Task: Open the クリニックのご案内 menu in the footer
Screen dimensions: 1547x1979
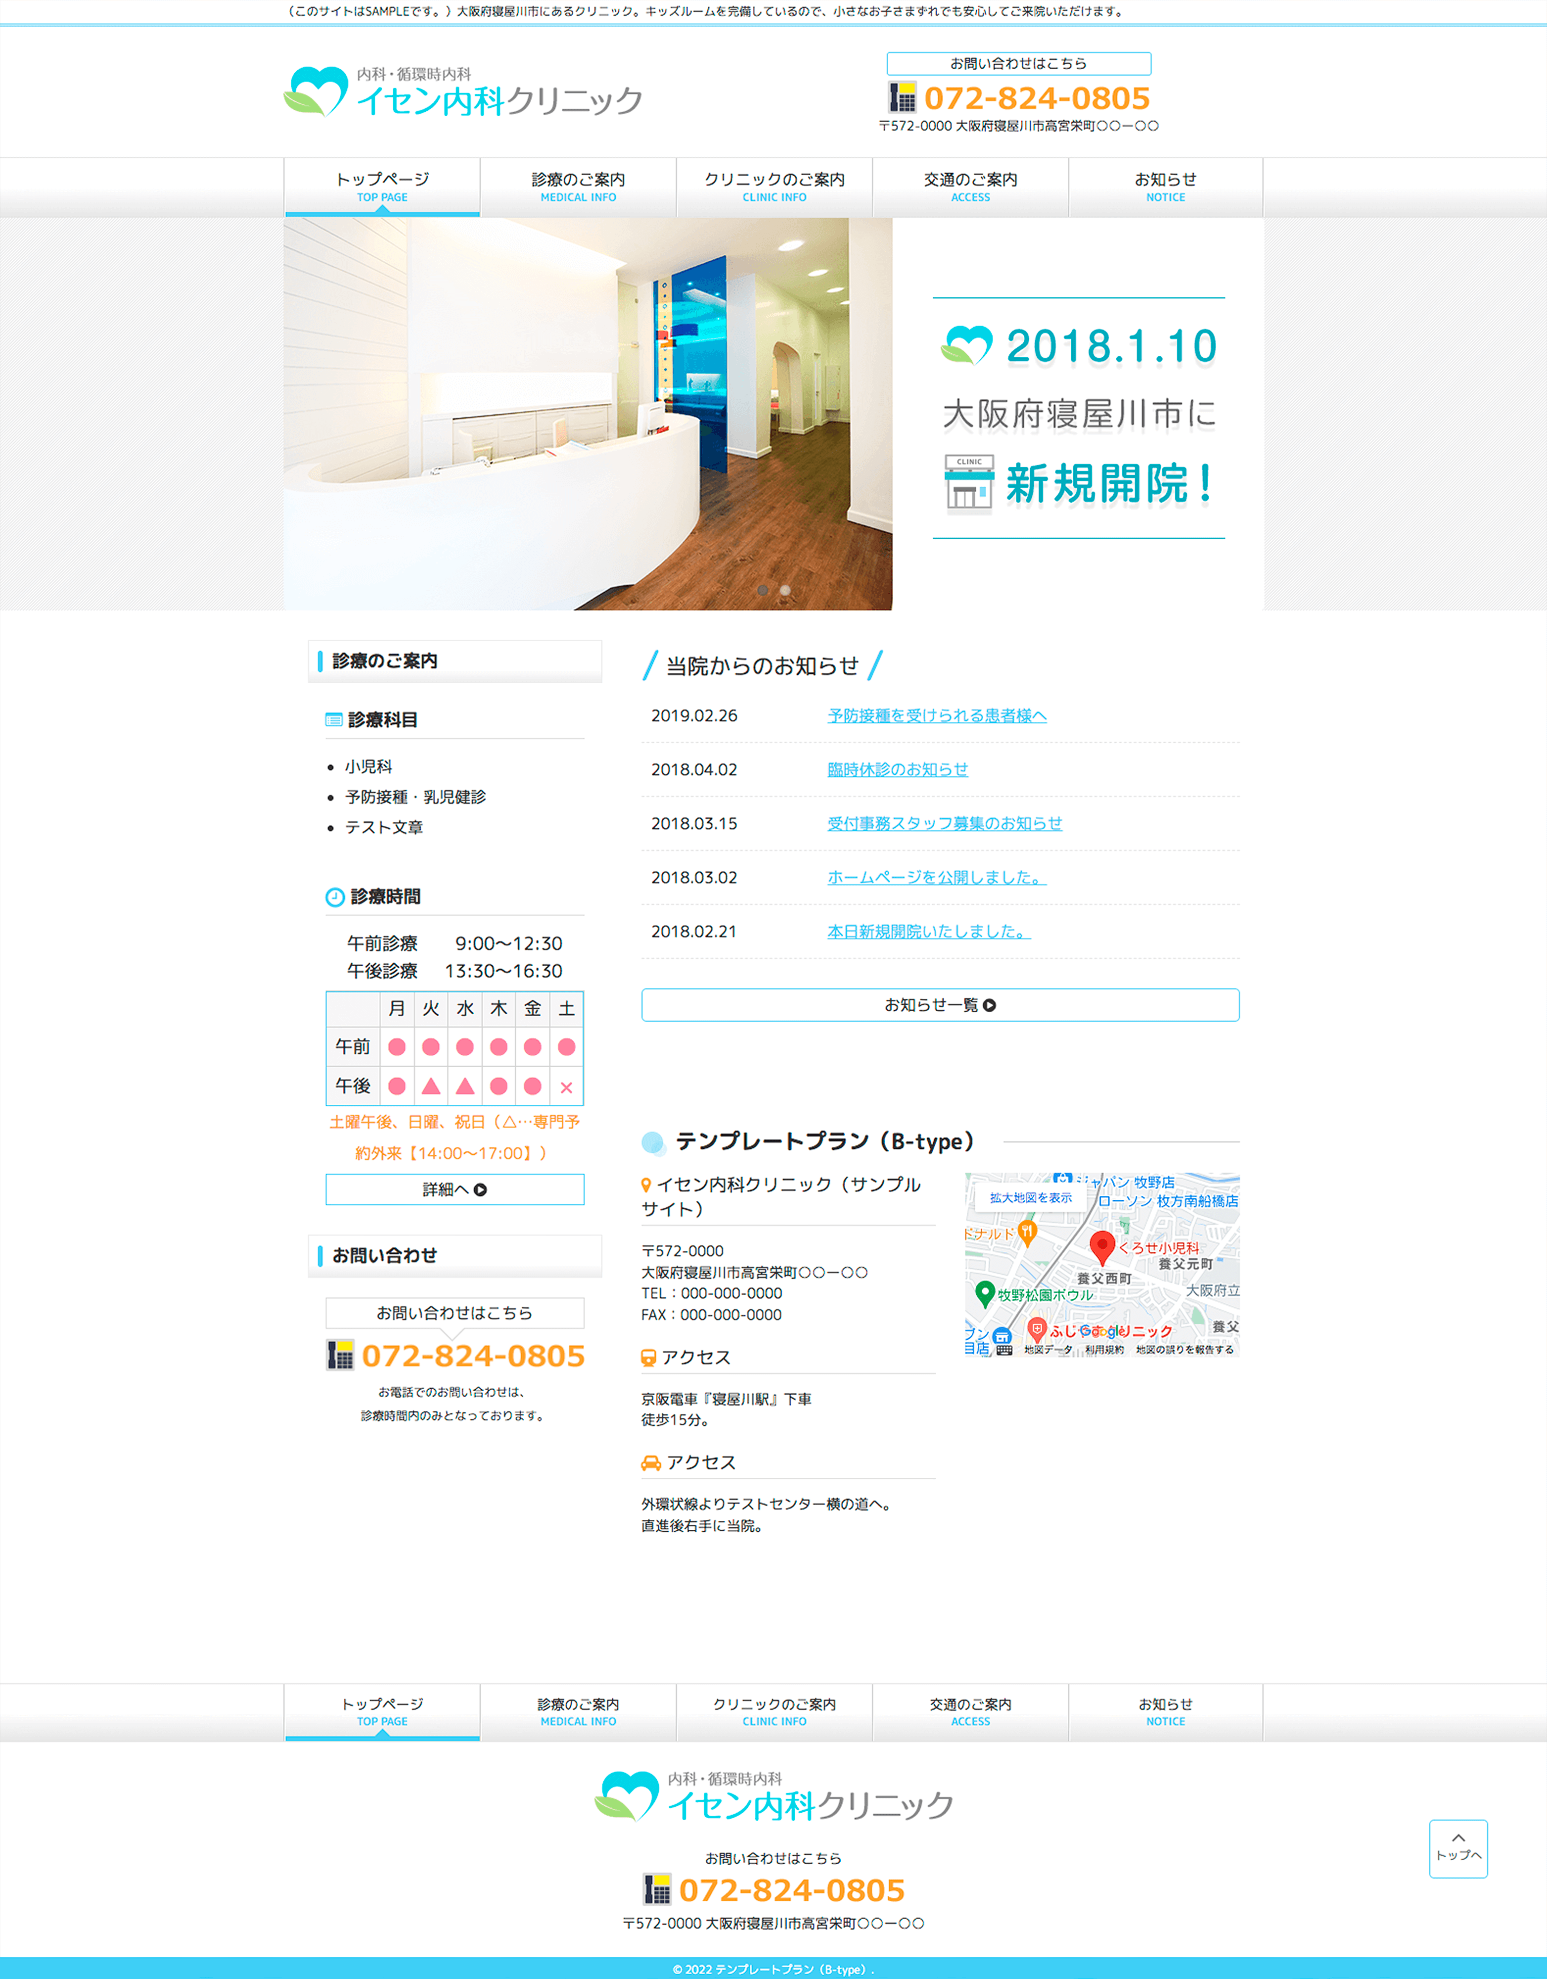Action: (x=774, y=1712)
